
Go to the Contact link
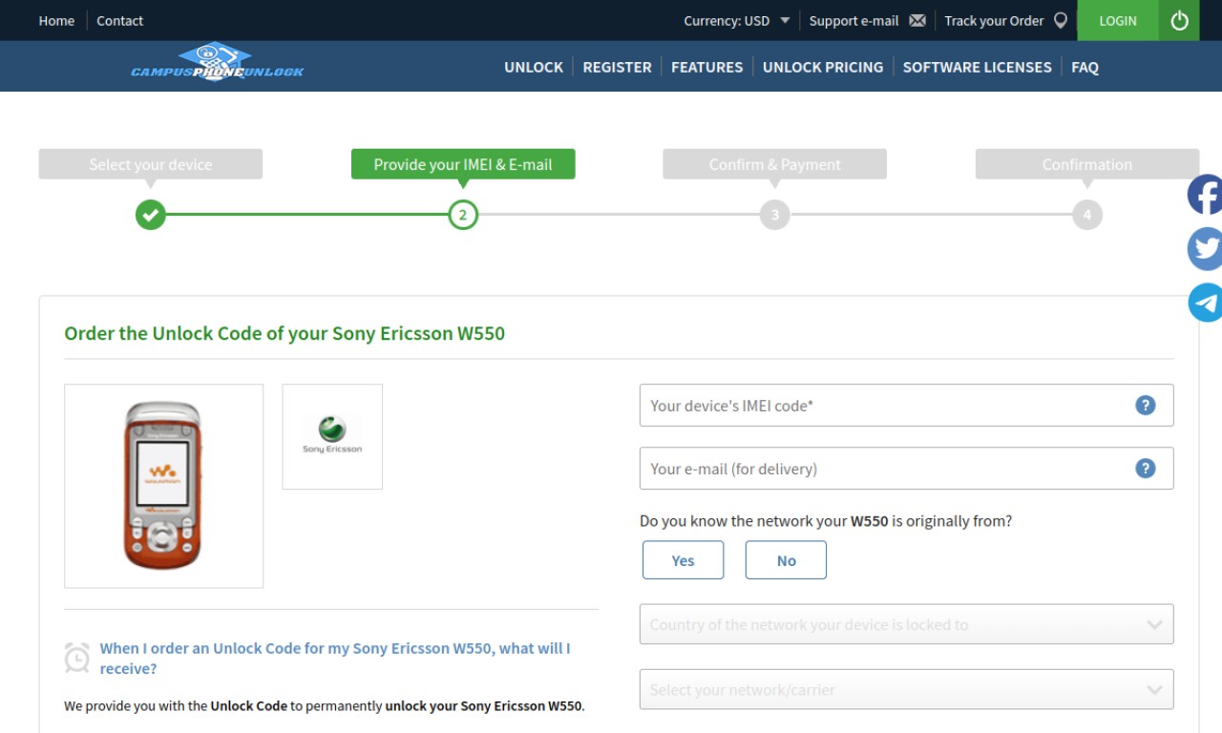point(120,20)
